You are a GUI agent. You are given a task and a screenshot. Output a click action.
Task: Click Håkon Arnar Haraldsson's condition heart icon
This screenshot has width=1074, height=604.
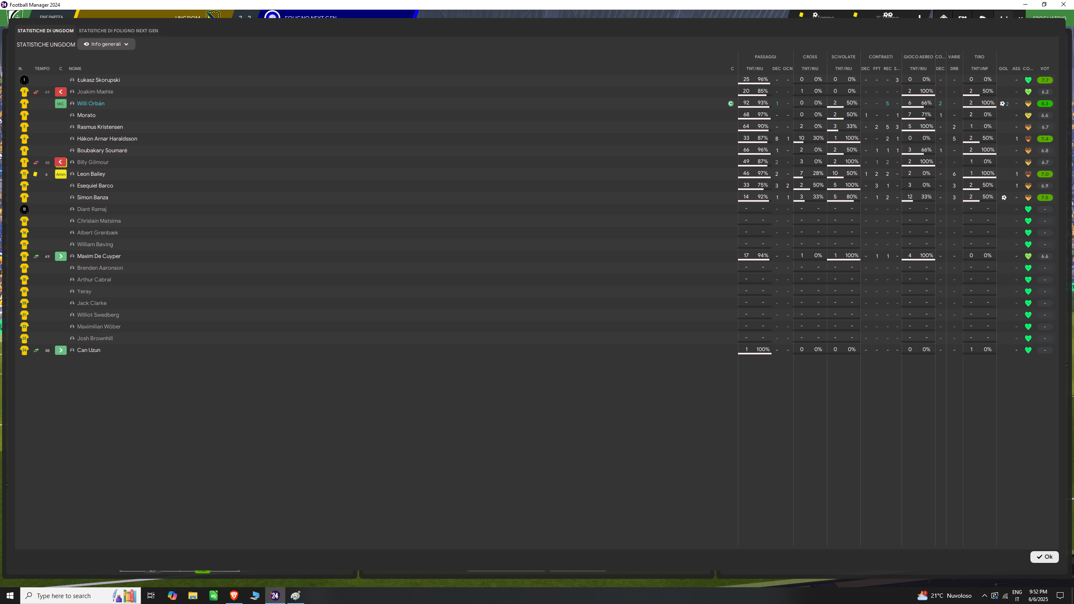point(1028,139)
